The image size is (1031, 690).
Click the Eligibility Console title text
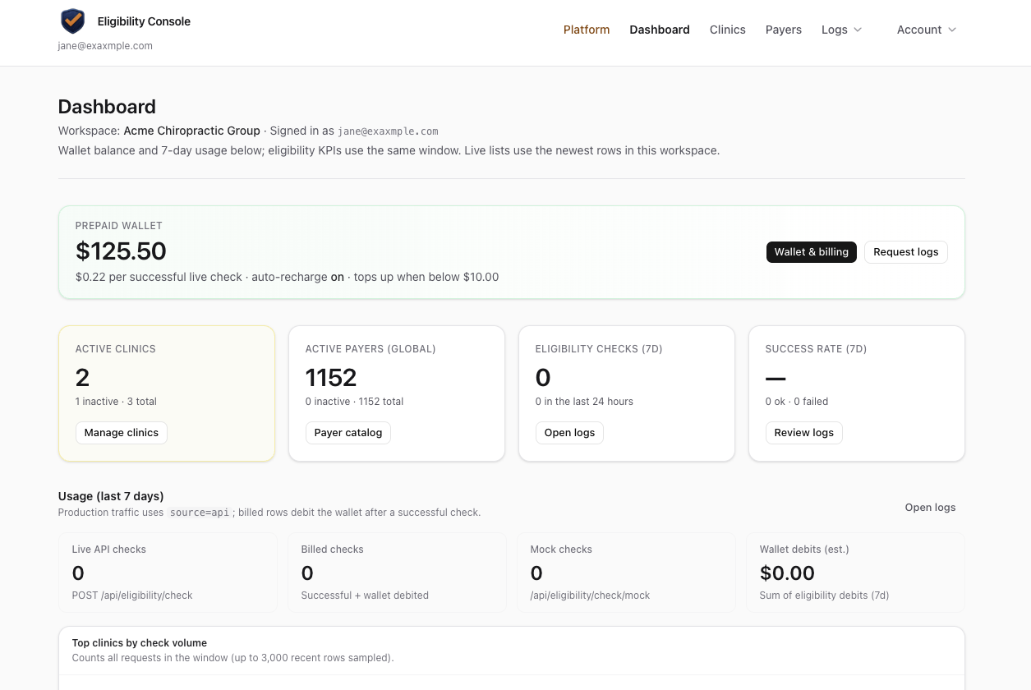pos(144,21)
